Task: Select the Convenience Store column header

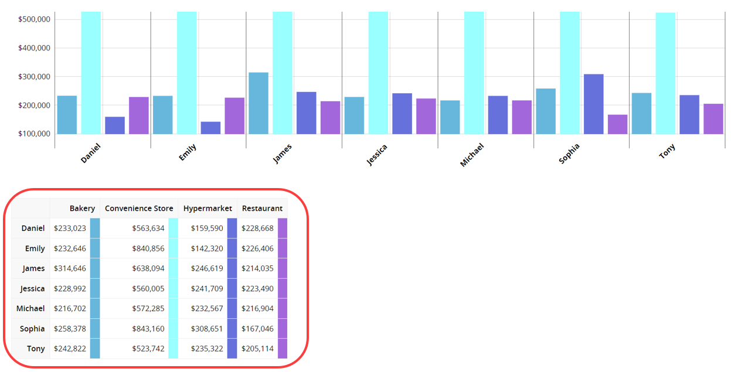Action: (x=139, y=209)
